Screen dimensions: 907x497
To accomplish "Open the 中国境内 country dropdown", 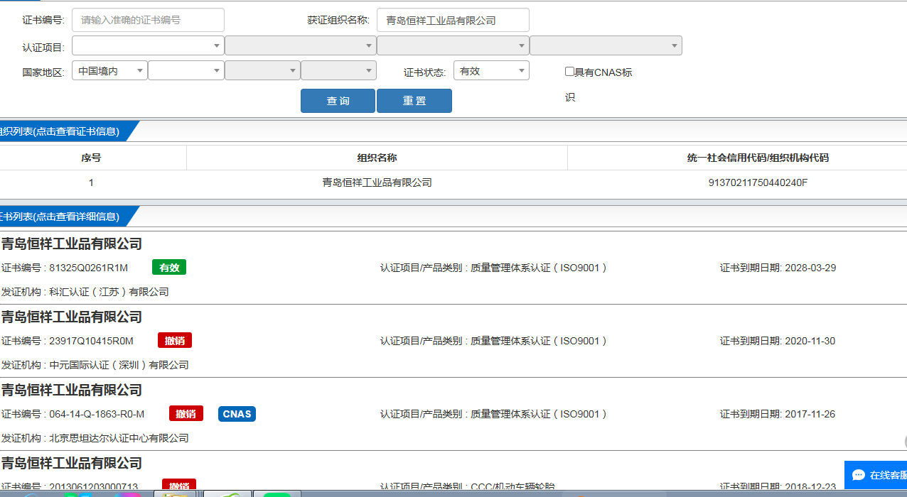I will (109, 70).
